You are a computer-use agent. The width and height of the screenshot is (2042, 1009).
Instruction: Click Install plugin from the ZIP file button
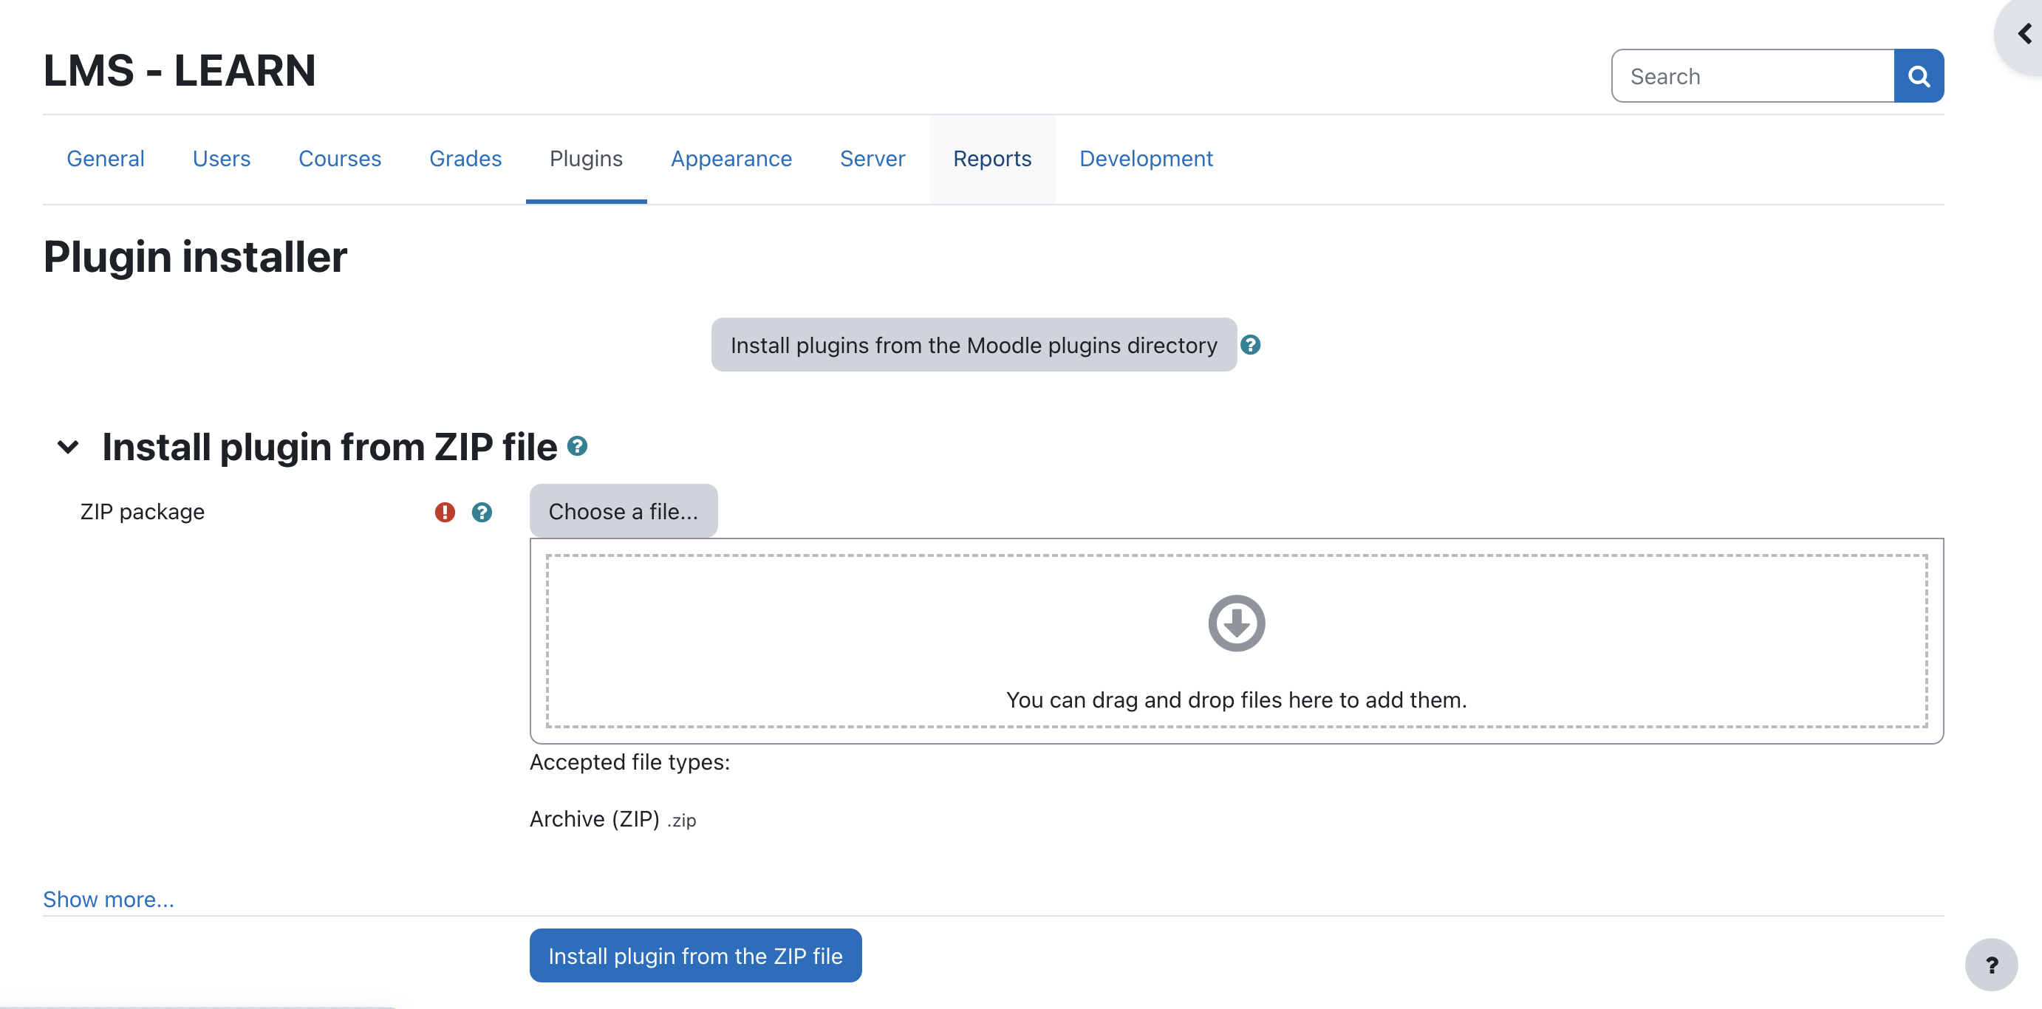click(695, 955)
